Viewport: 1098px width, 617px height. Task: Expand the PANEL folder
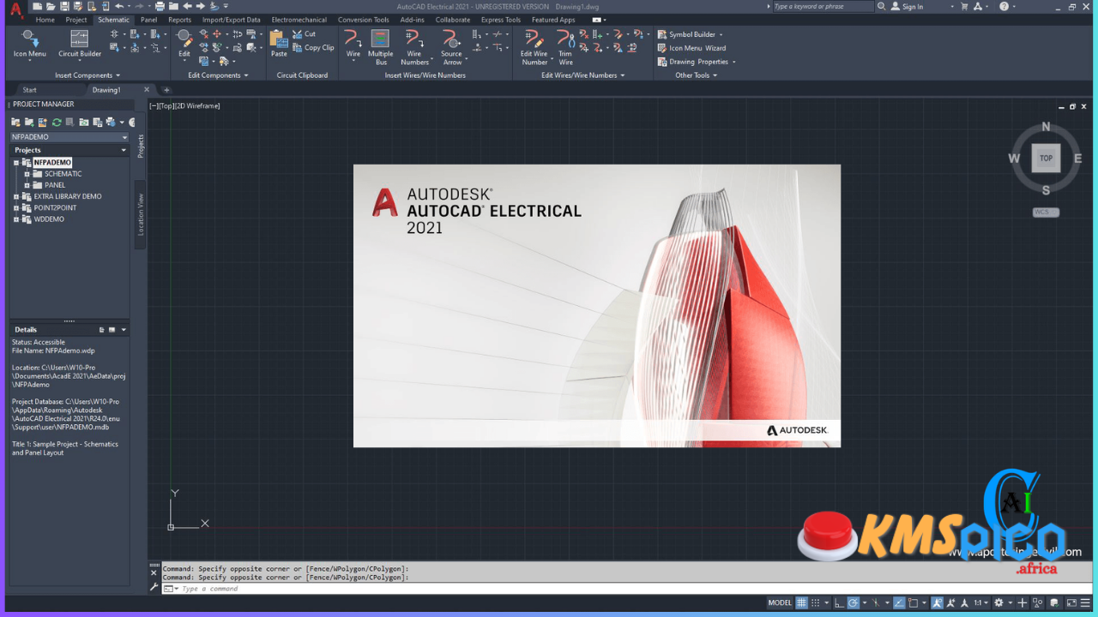click(x=27, y=185)
